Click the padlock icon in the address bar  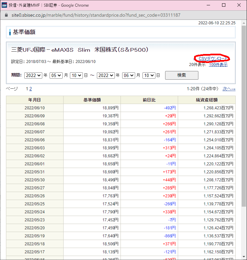(x=5, y=15)
